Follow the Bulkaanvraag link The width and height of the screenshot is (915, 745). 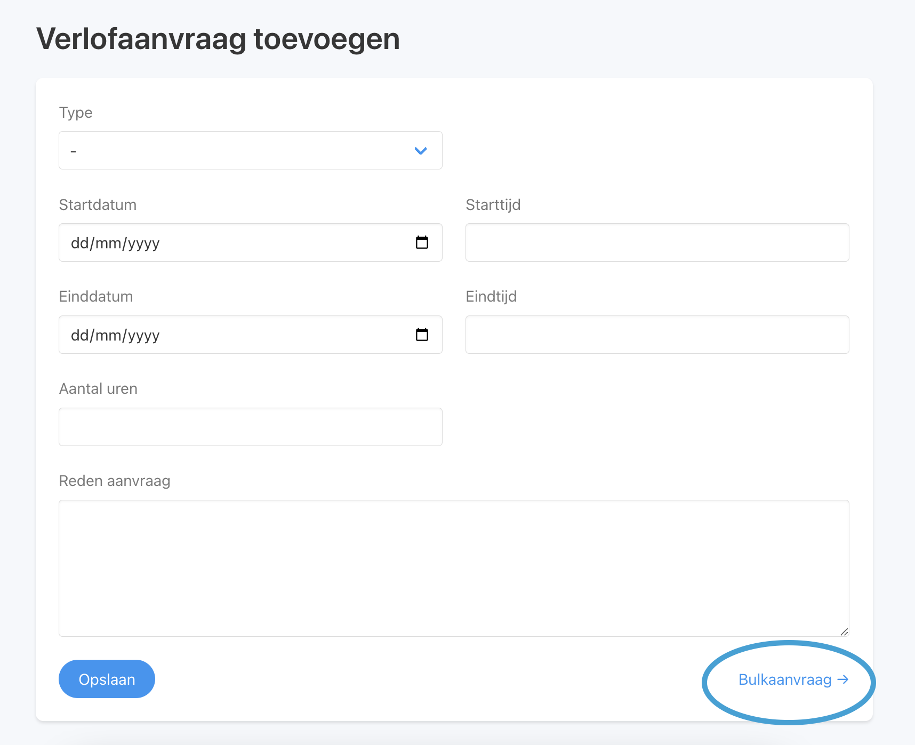click(x=785, y=680)
